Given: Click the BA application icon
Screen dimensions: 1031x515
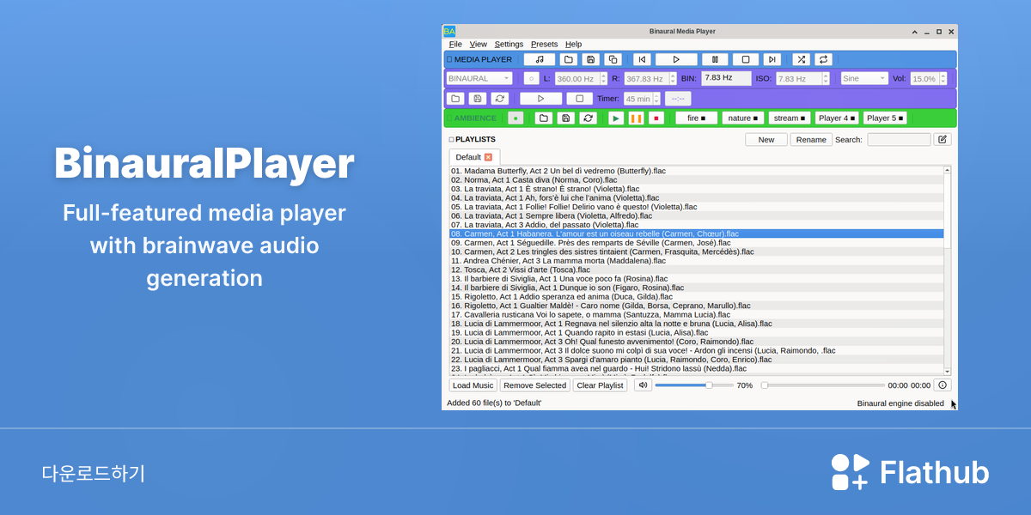Looking at the screenshot, I should point(449,31).
